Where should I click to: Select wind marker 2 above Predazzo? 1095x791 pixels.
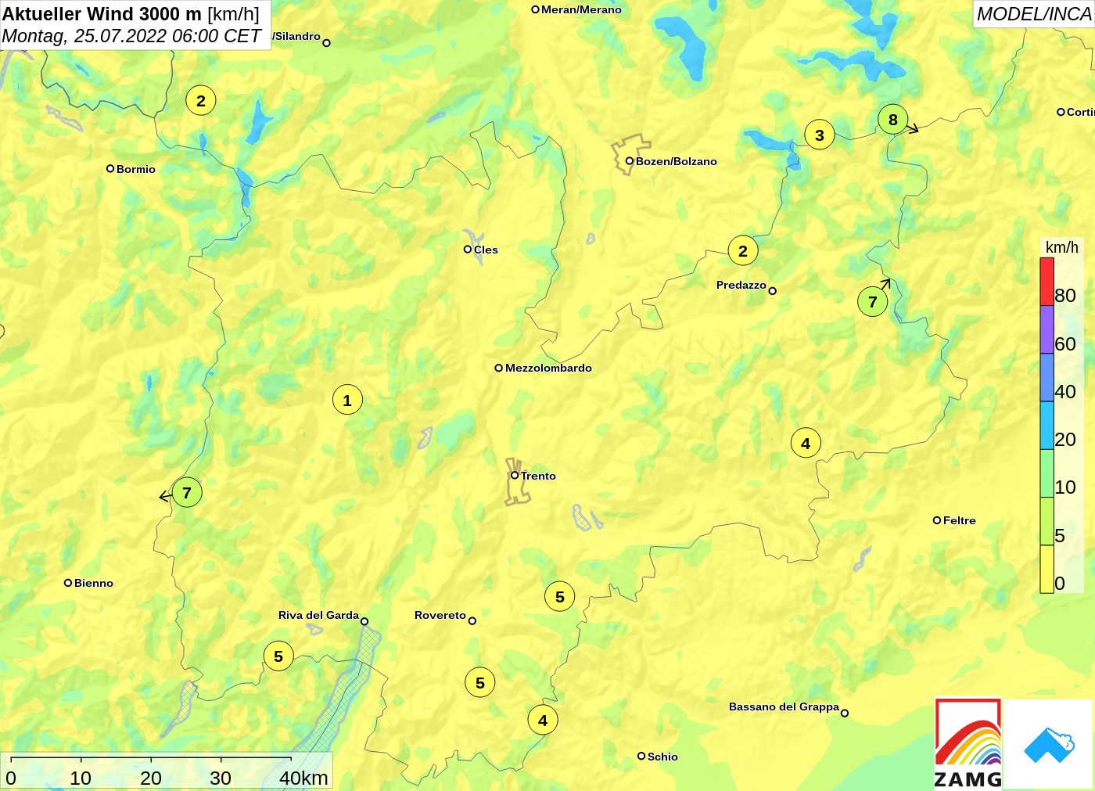[x=743, y=251]
